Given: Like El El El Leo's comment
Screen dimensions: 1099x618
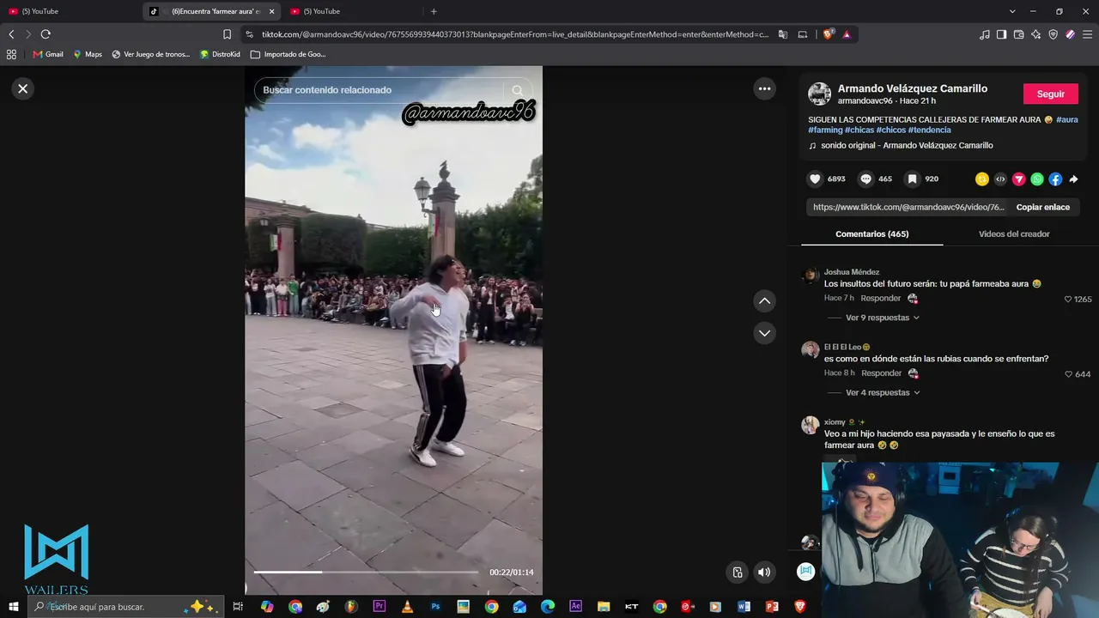Looking at the screenshot, I should [x=1068, y=374].
